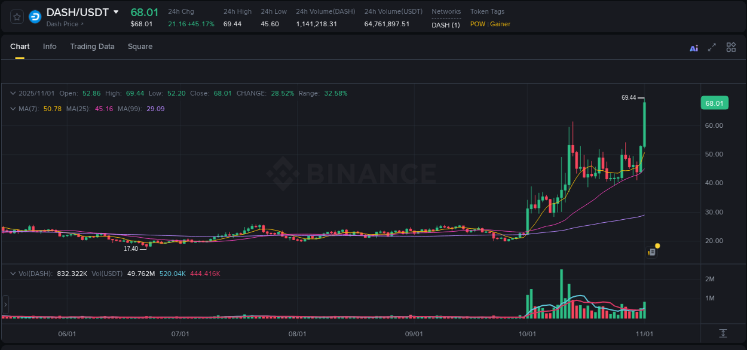747x350 pixels.
Task: Collapse the OHLC info legend
Action: (x=13, y=93)
